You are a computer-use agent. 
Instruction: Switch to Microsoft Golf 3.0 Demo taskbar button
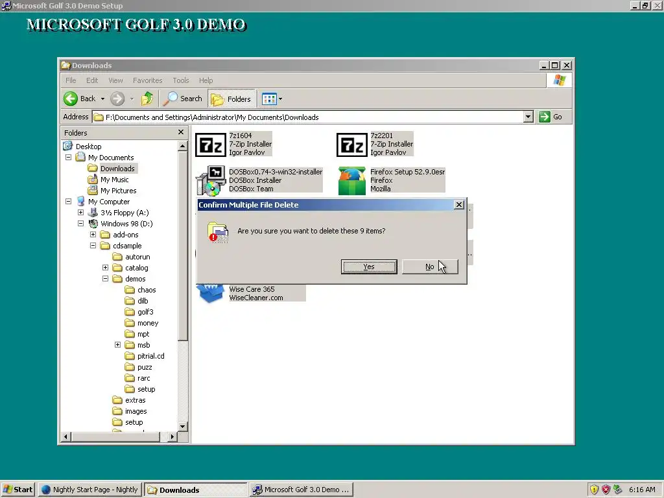click(x=302, y=490)
